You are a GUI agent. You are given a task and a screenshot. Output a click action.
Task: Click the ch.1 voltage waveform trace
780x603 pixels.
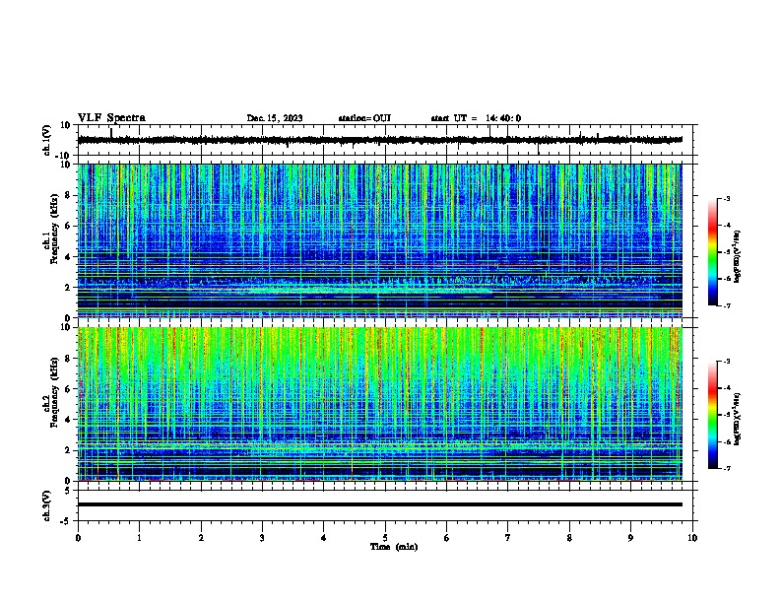click(380, 140)
